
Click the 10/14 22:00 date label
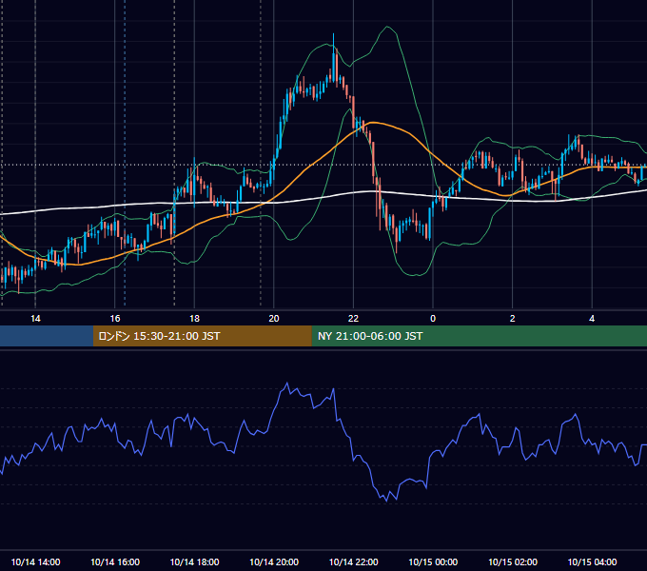point(353,561)
